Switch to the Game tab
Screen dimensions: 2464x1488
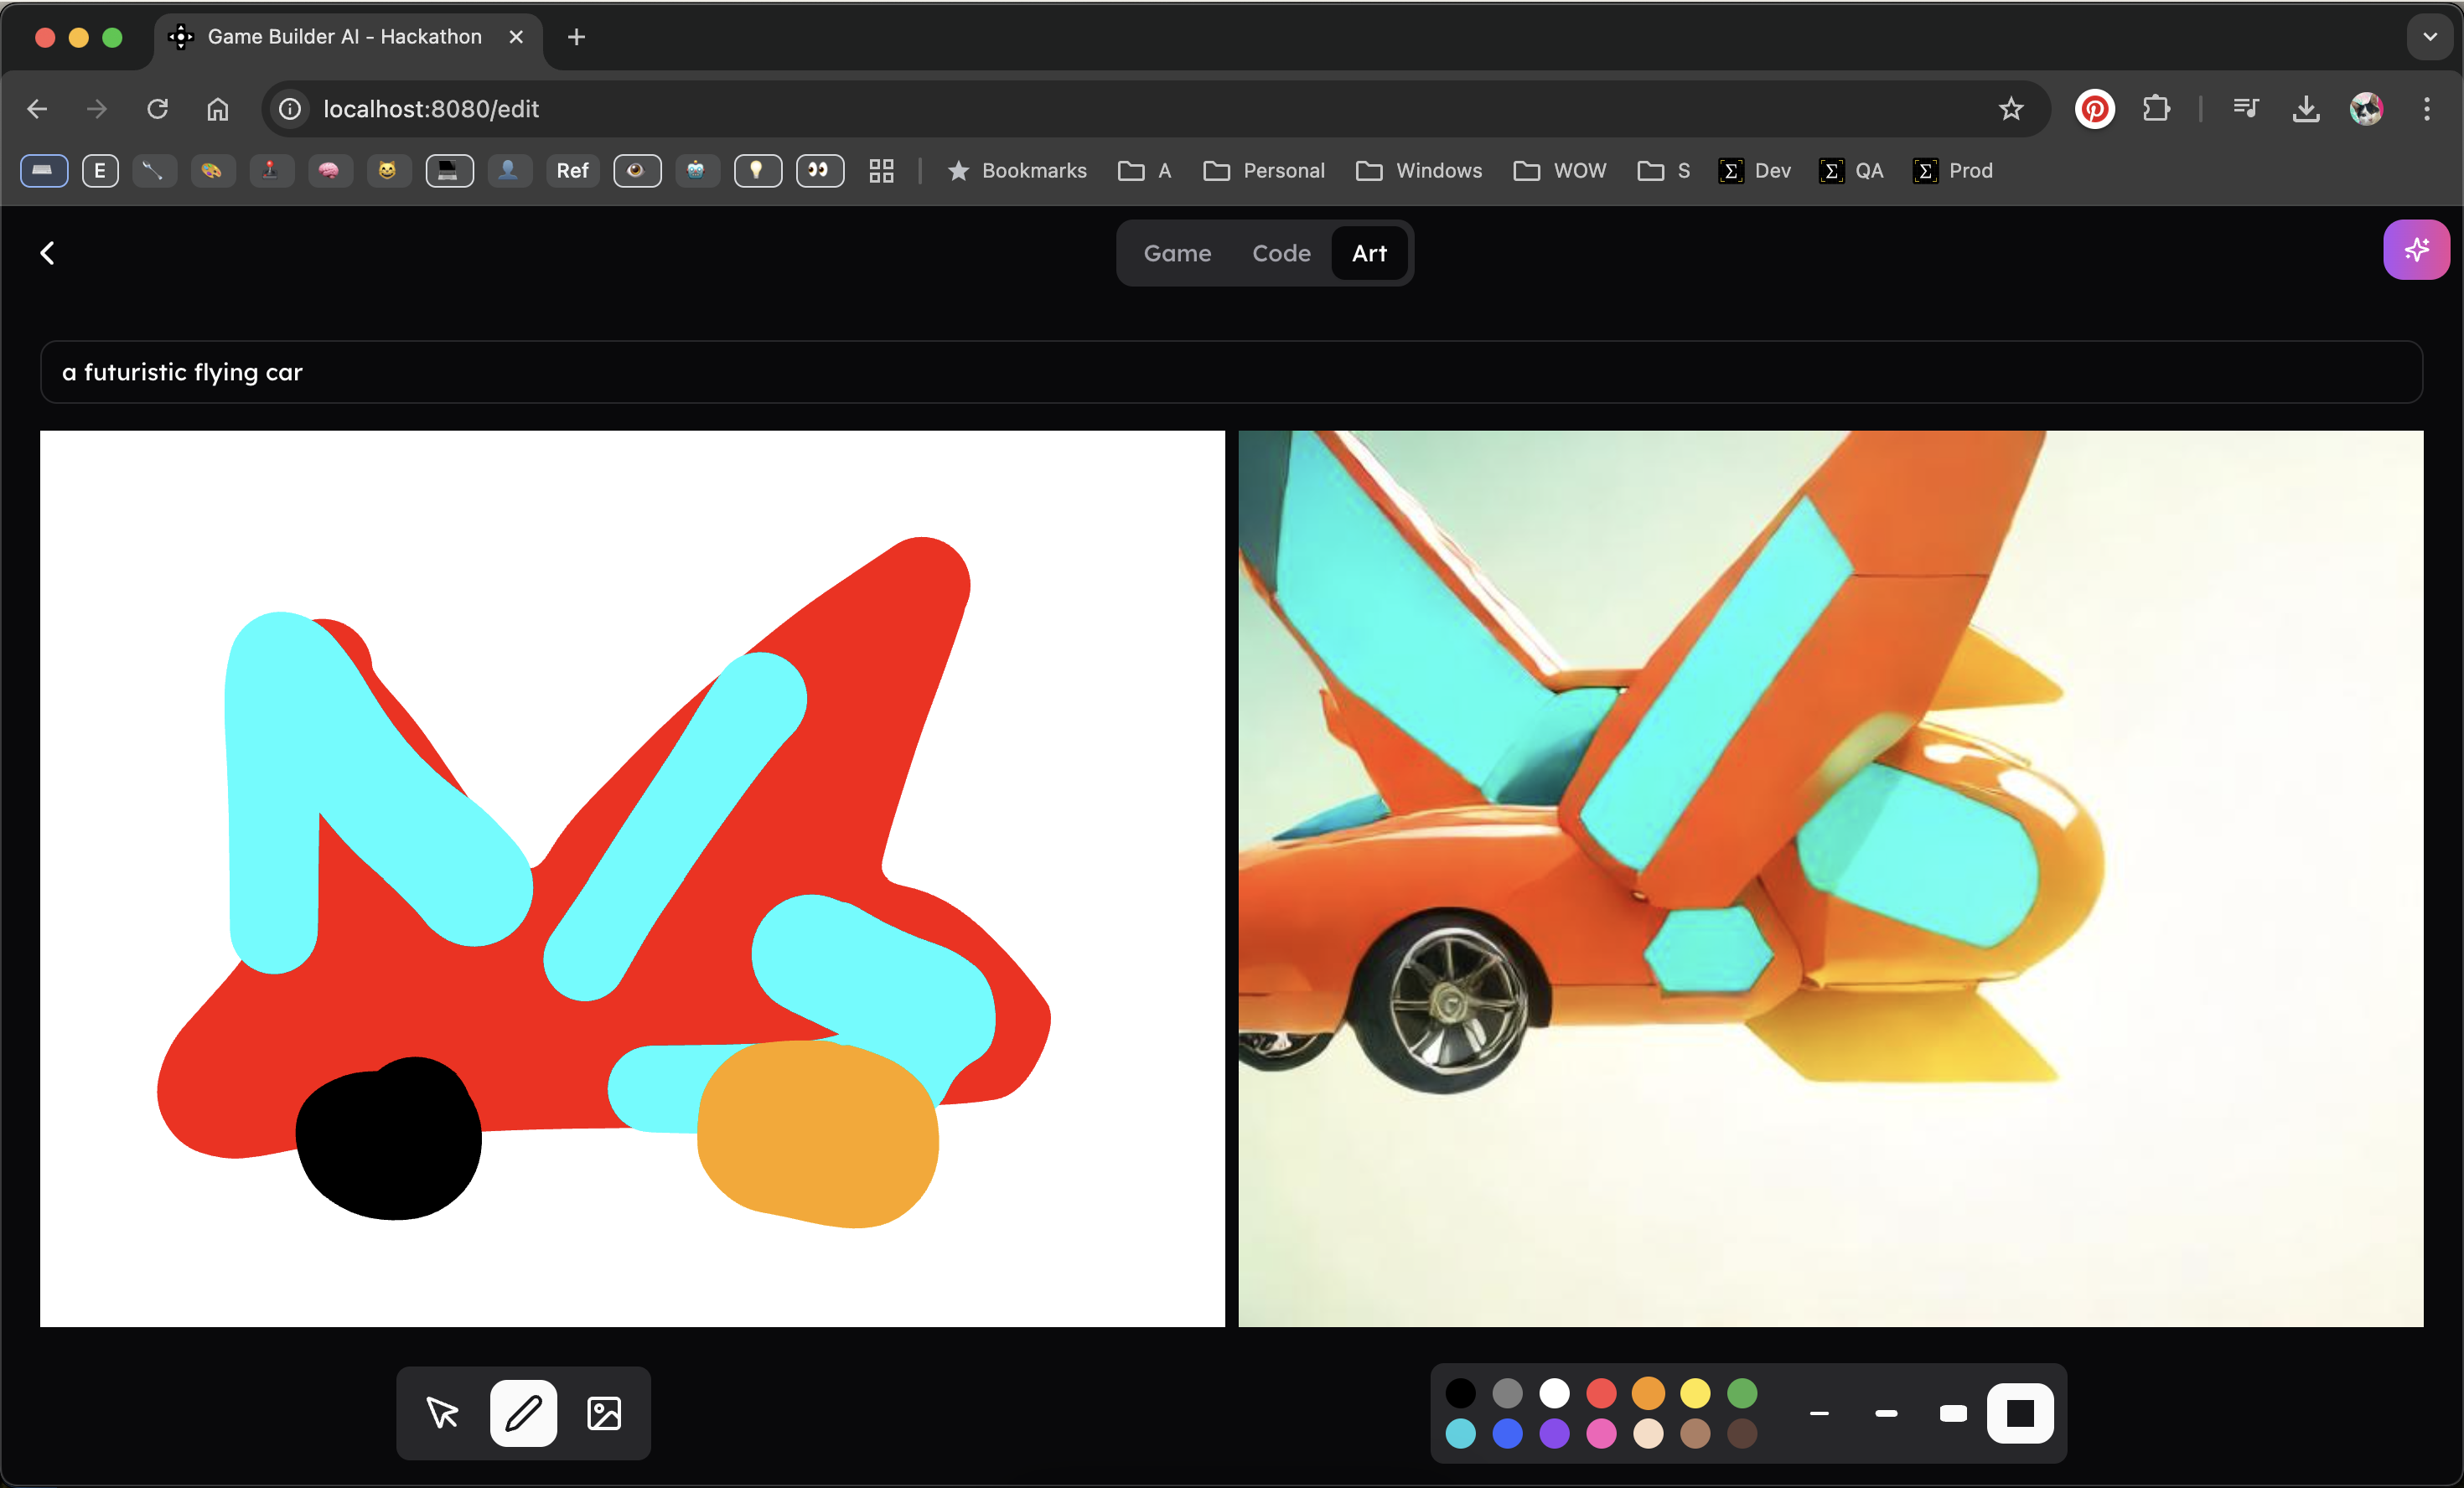click(x=1177, y=253)
